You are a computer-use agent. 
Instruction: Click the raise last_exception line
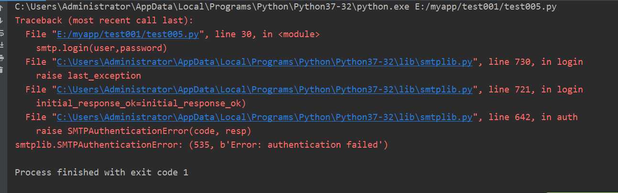(x=88, y=76)
